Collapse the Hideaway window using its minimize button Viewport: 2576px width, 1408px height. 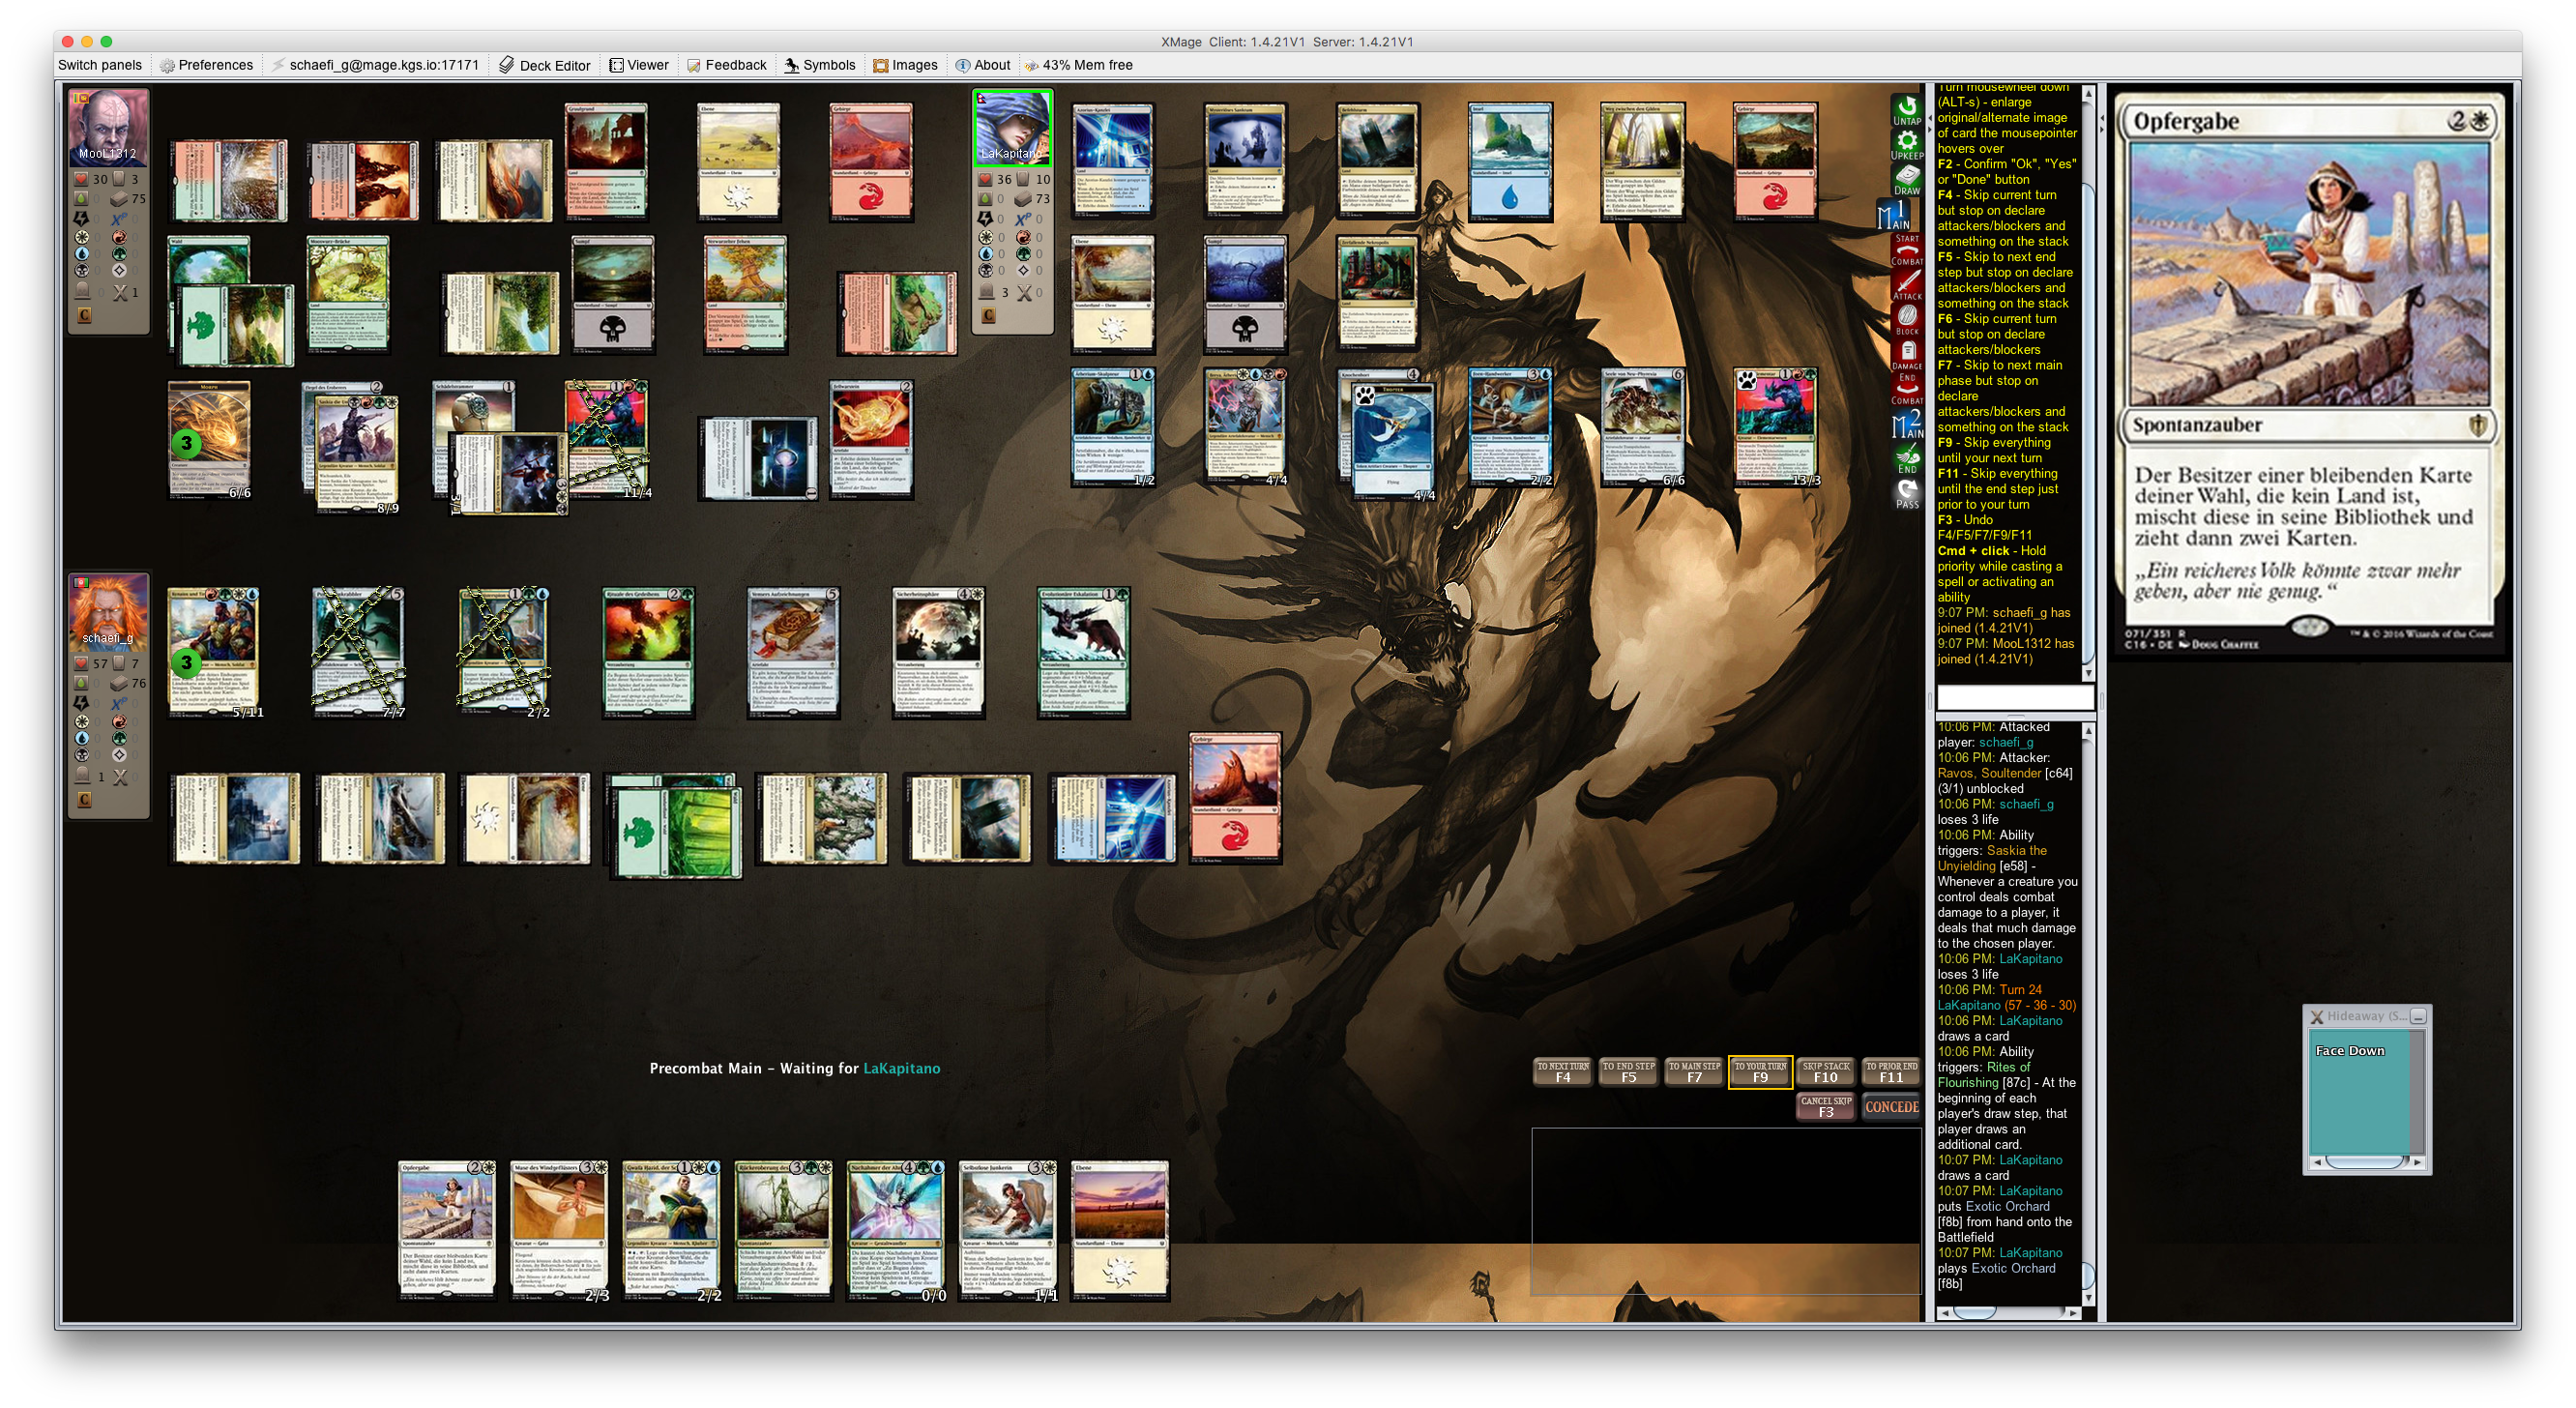tap(2418, 1016)
